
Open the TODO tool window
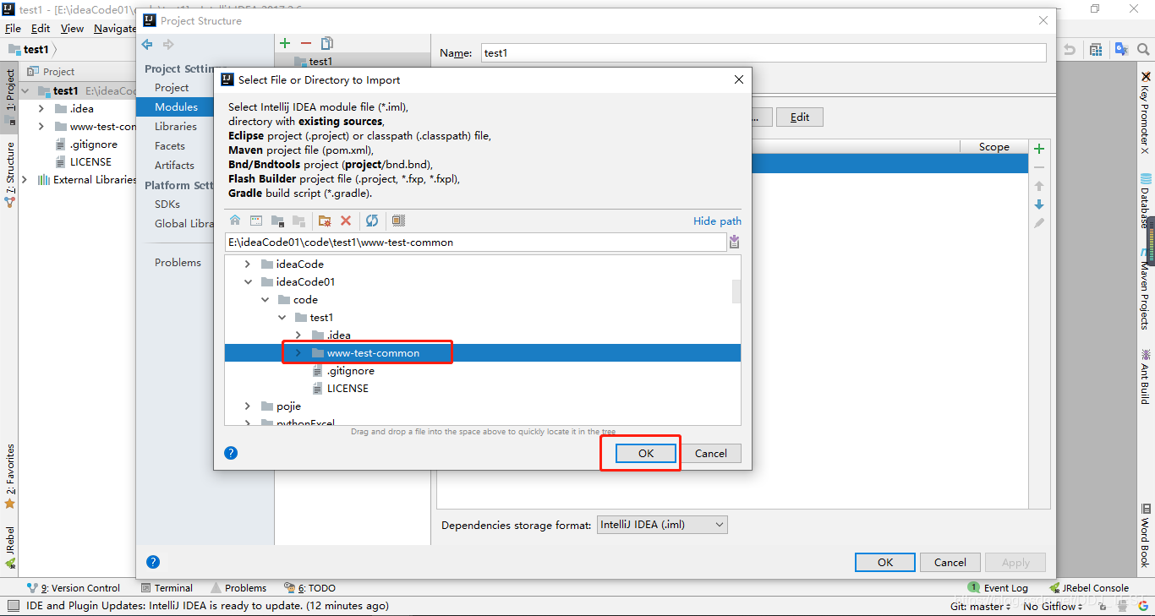(x=310, y=588)
